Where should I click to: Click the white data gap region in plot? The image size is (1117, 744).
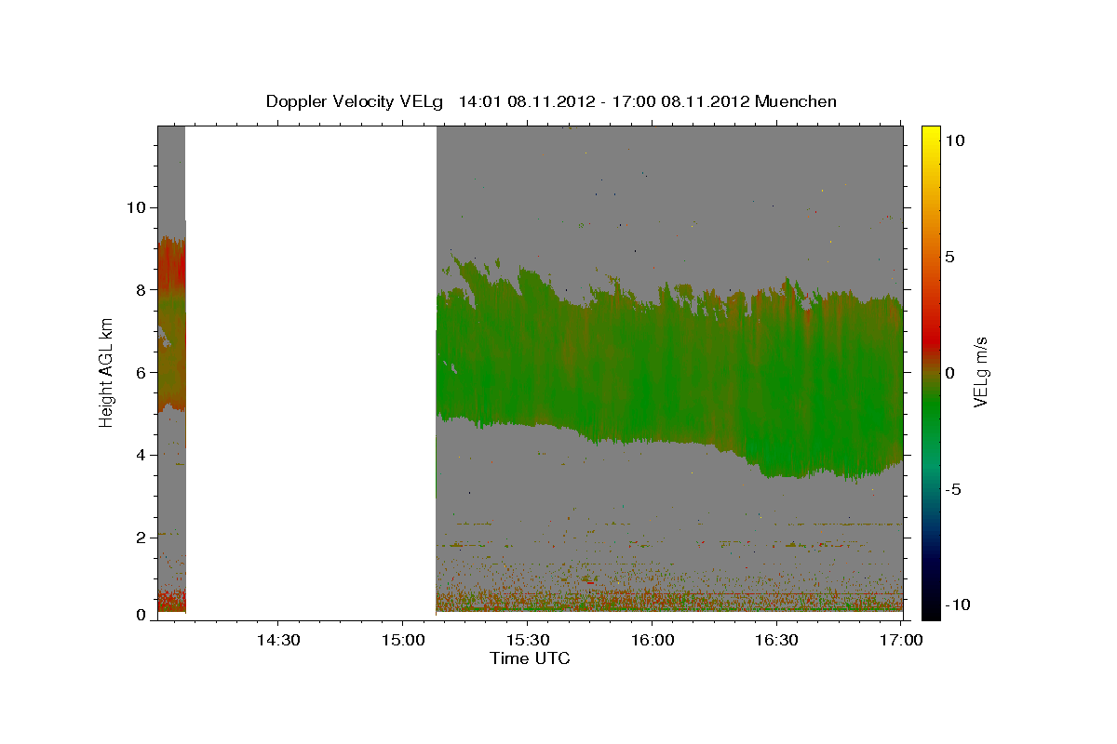click(x=311, y=371)
